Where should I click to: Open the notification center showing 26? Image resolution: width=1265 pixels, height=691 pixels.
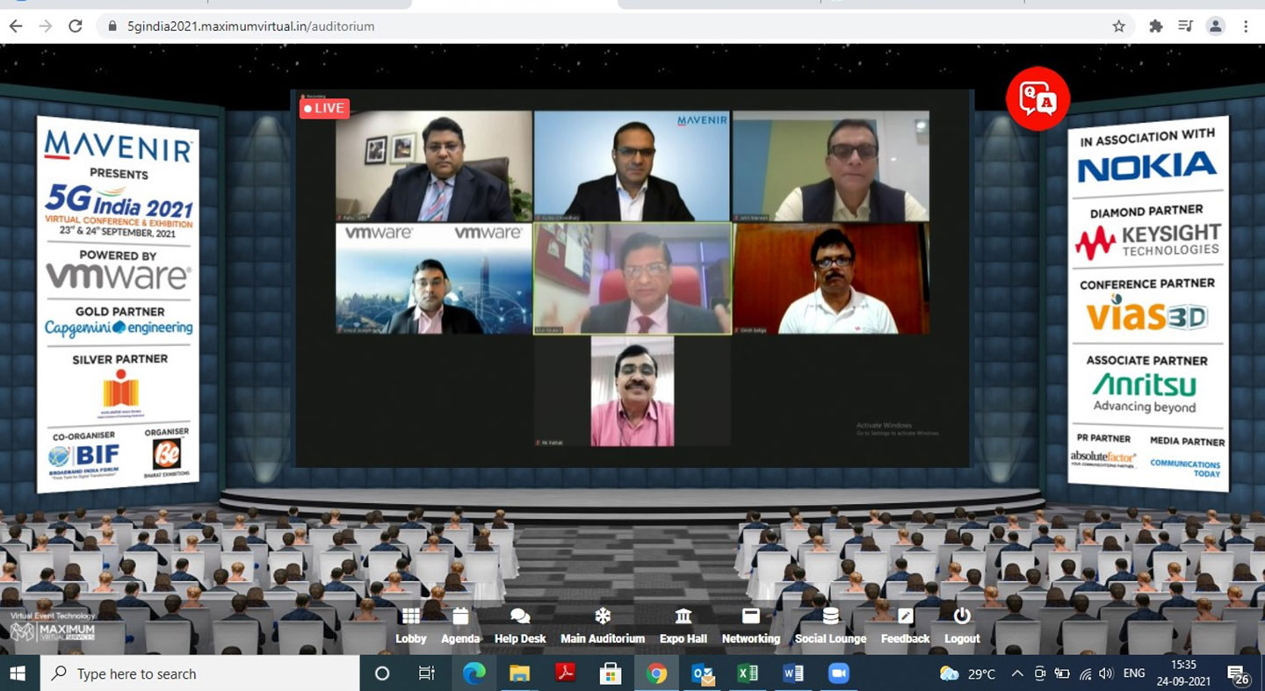point(1240,674)
